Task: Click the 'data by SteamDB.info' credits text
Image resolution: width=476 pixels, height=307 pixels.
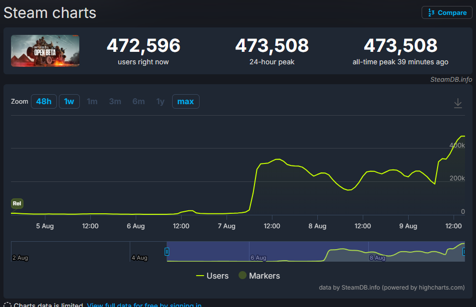Action: pyautogui.click(x=392, y=287)
